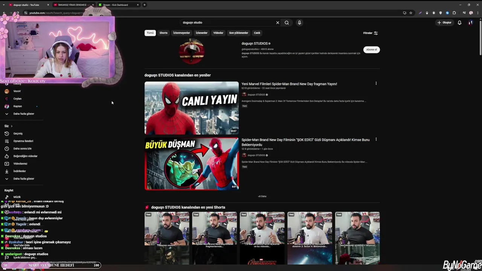Open title Spider-Man Brand New Day ŞOK EDİCİ video
Viewport: 482px width, 271px height.
click(305, 142)
